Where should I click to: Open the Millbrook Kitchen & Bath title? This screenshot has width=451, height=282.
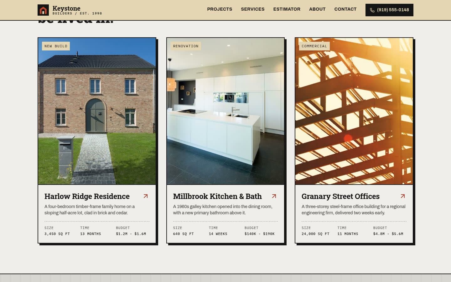(217, 196)
